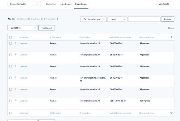Star the second entry in the list
Image resolution: width=180 pixels, height=121 pixels.
pos(15,54)
